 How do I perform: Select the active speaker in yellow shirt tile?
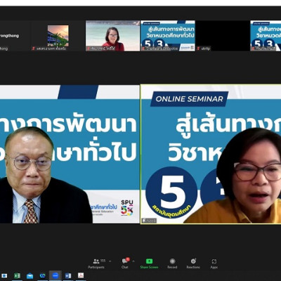(x=211, y=154)
